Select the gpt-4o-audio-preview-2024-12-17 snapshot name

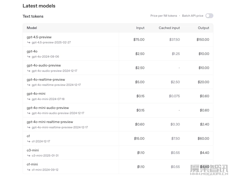(x=54, y=71)
